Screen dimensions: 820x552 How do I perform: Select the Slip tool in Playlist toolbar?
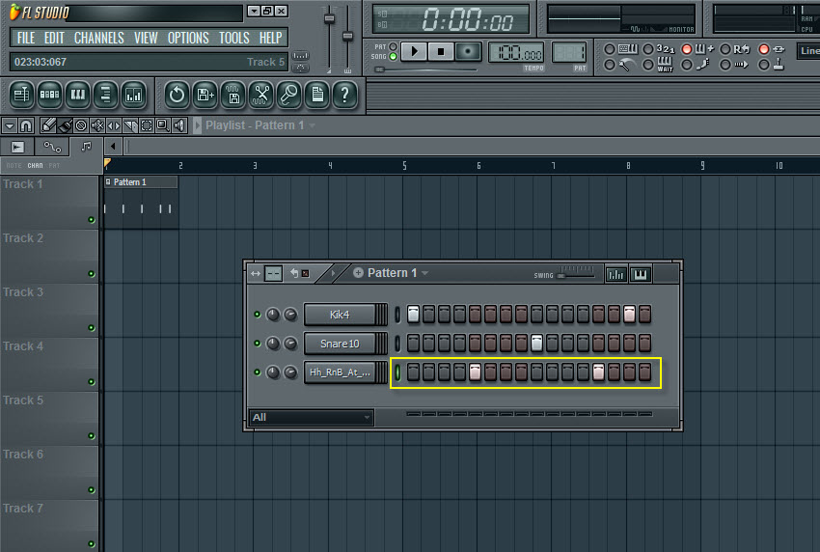click(114, 125)
